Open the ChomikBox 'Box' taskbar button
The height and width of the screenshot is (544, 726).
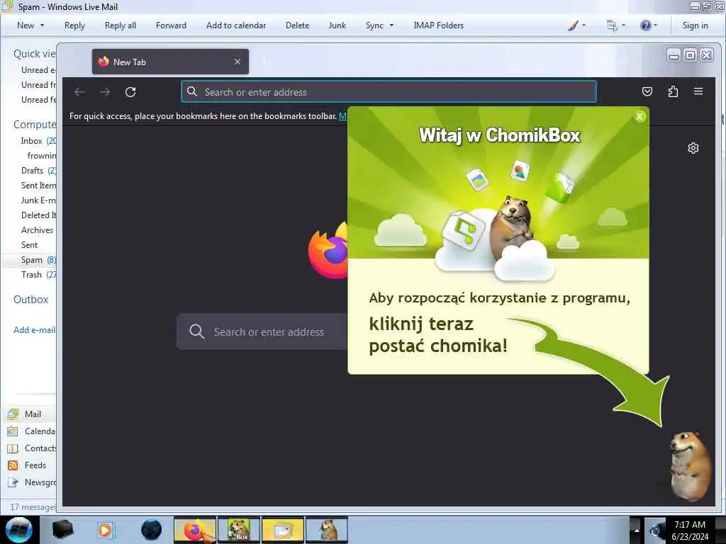coord(239,530)
